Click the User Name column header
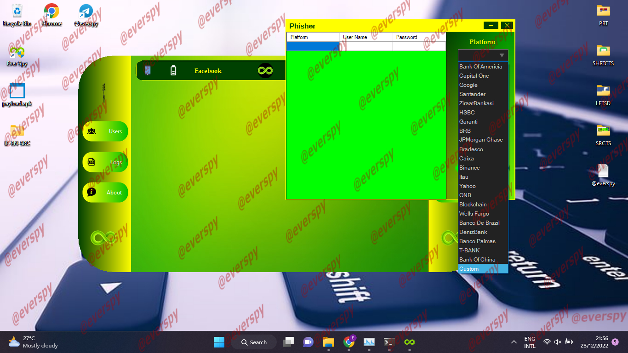This screenshot has width=628, height=353. [366, 37]
